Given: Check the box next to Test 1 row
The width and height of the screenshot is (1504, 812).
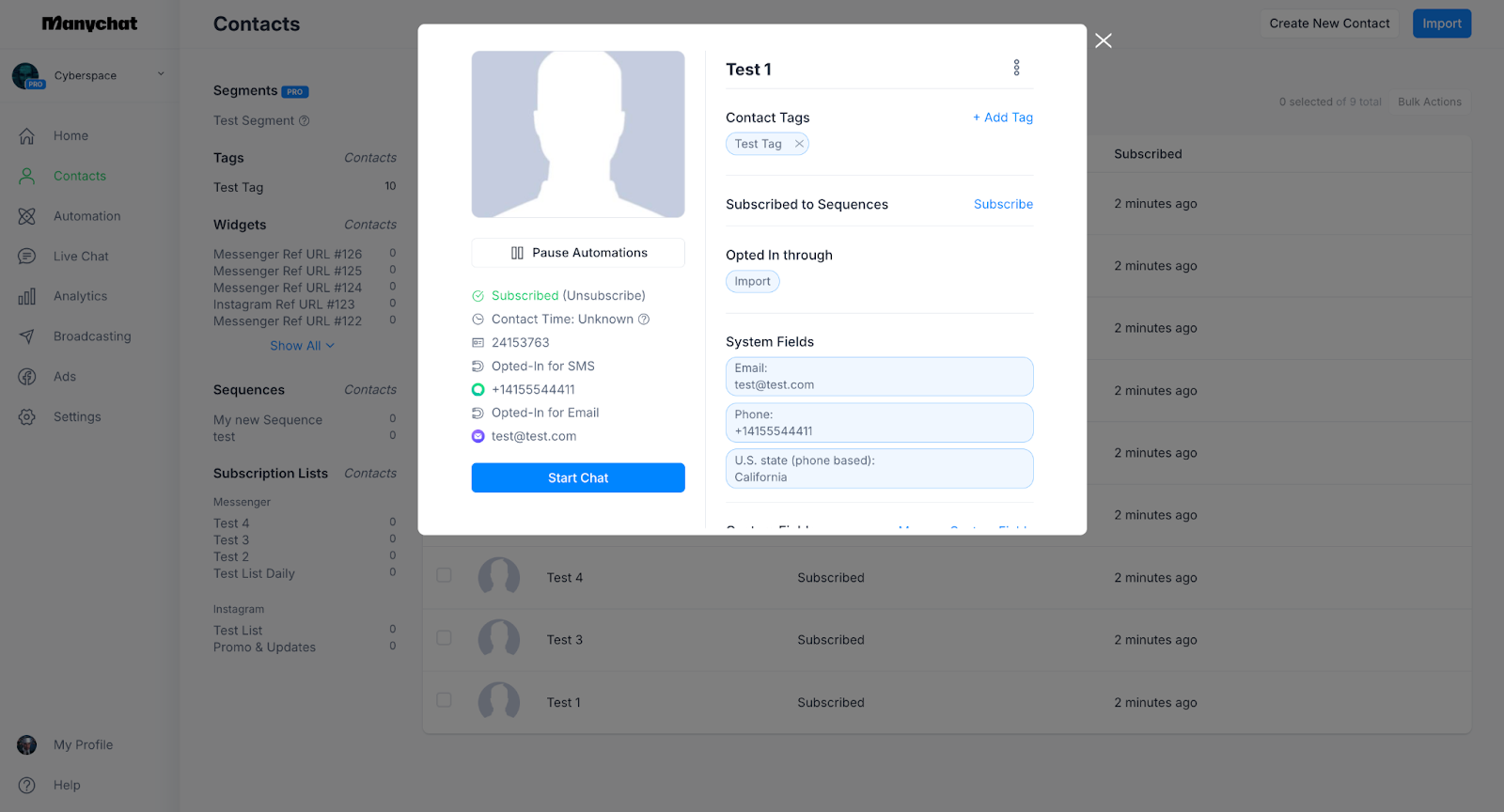Looking at the screenshot, I should pos(444,700).
